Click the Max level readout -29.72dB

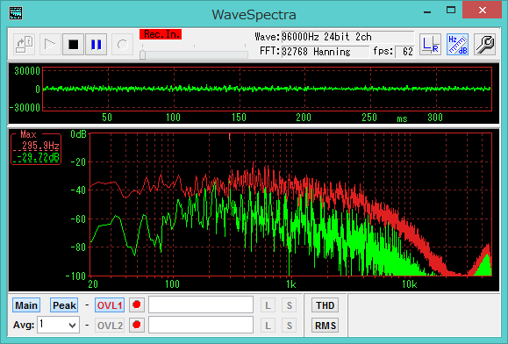tap(39, 157)
